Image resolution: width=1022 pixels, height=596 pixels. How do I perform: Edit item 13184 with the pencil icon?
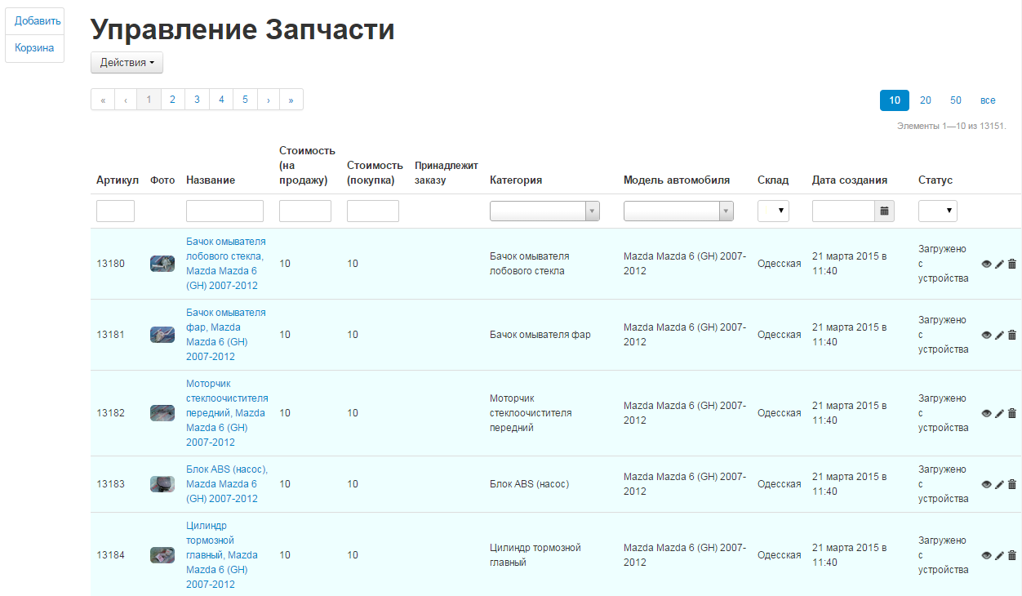pyautogui.click(x=999, y=555)
